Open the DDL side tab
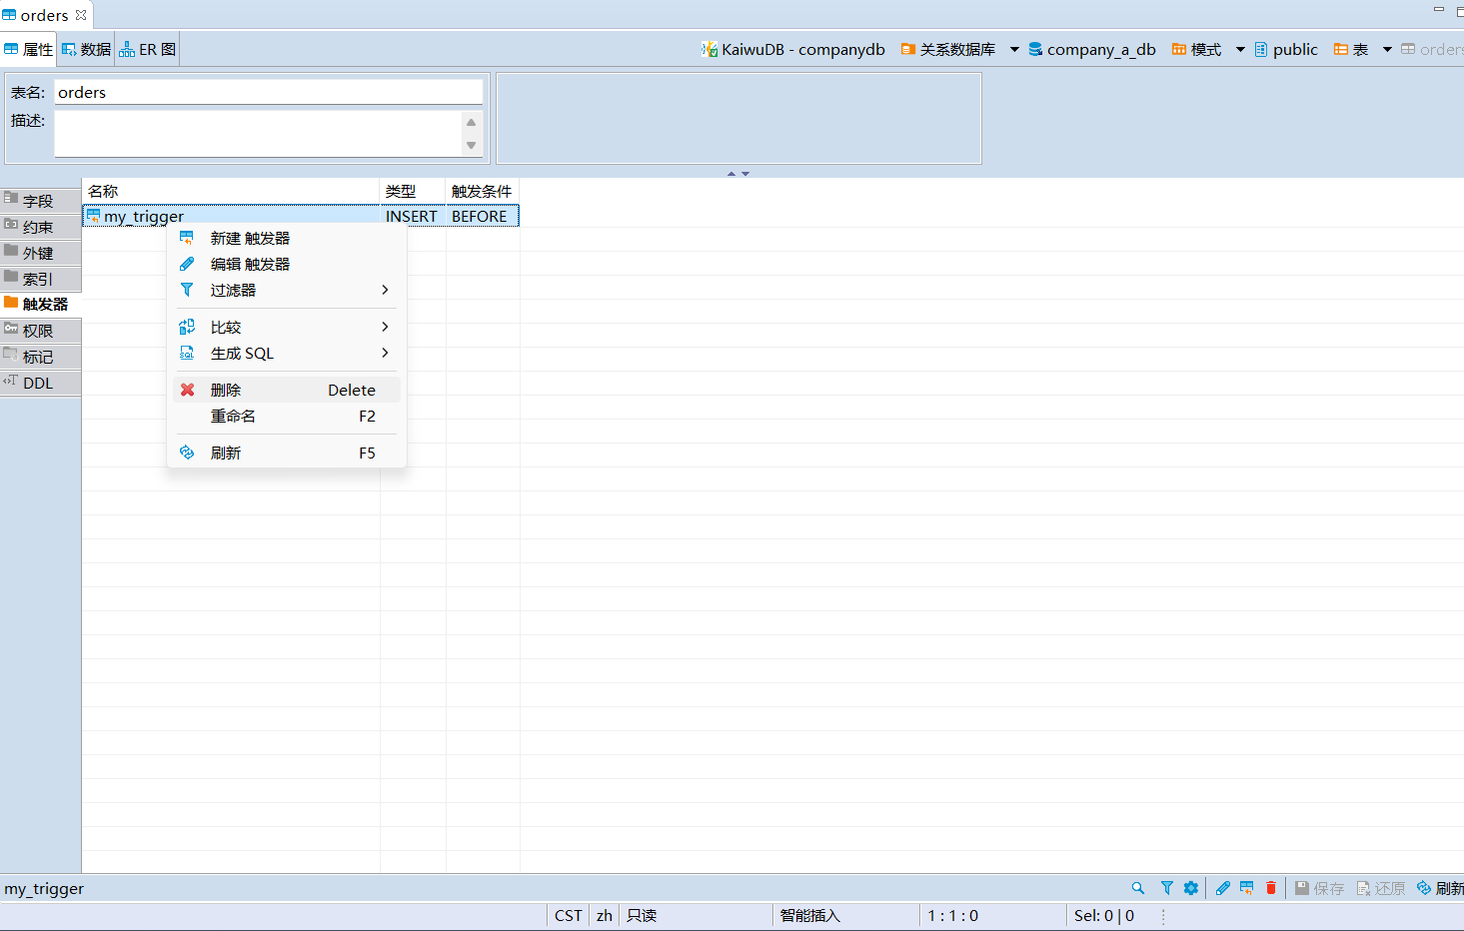Image resolution: width=1464 pixels, height=931 pixels. coord(38,383)
